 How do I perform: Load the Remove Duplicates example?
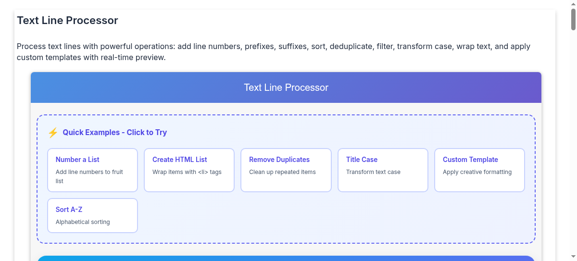[286, 170]
